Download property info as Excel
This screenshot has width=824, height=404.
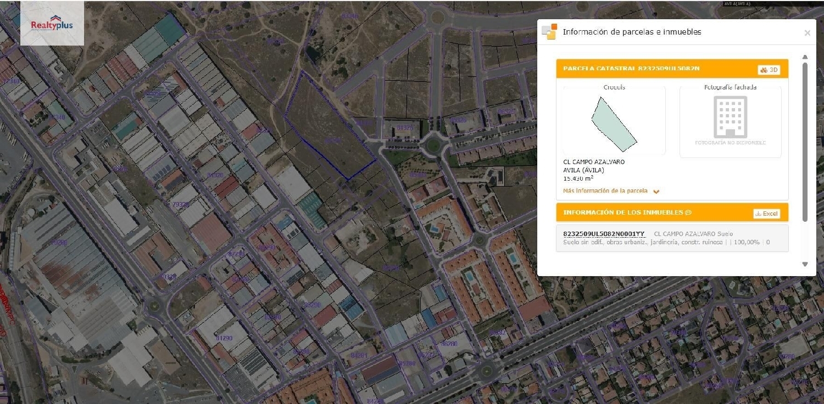click(x=766, y=214)
